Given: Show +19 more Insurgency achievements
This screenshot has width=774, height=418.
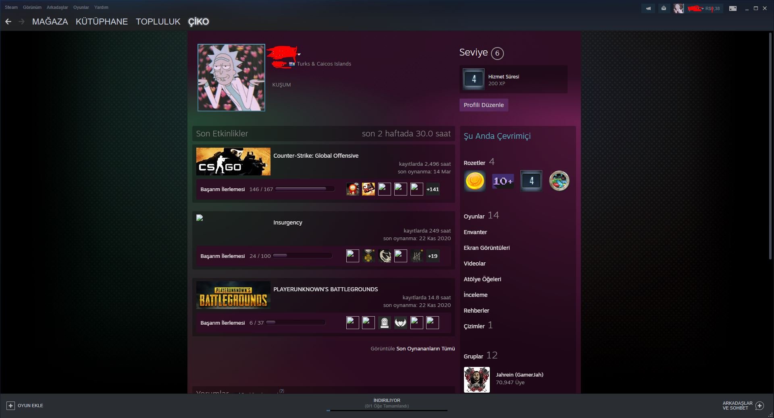Looking at the screenshot, I should (x=433, y=256).
